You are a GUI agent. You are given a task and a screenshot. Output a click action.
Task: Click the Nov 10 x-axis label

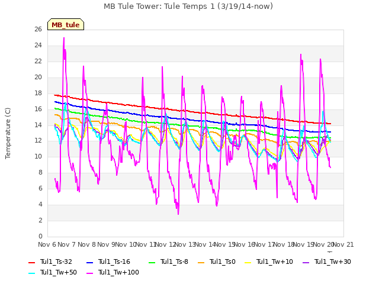(x=126, y=244)
